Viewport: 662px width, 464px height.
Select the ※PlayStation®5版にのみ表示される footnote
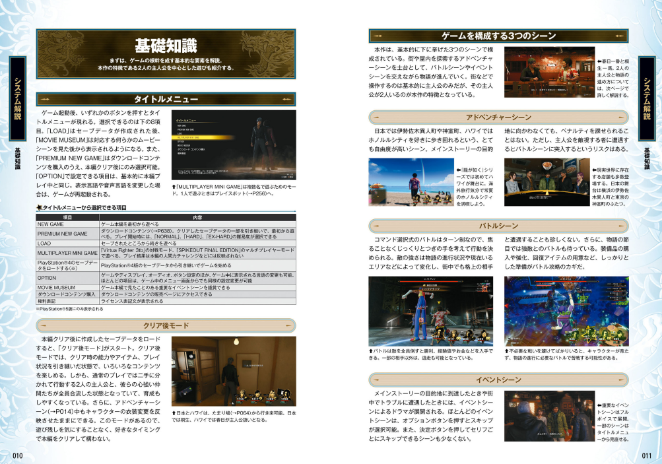point(70,309)
